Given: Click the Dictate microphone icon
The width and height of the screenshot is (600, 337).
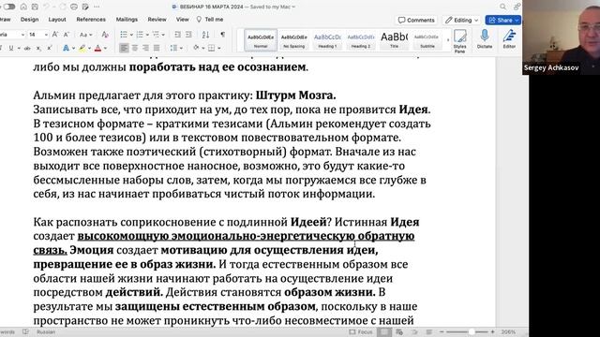Looking at the screenshot, I should point(485,39).
